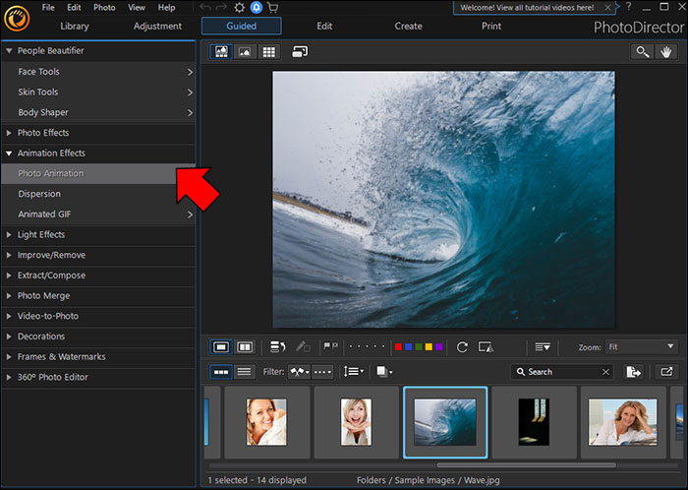
Task: Collapse the Animation Effects section
Action: [98, 153]
